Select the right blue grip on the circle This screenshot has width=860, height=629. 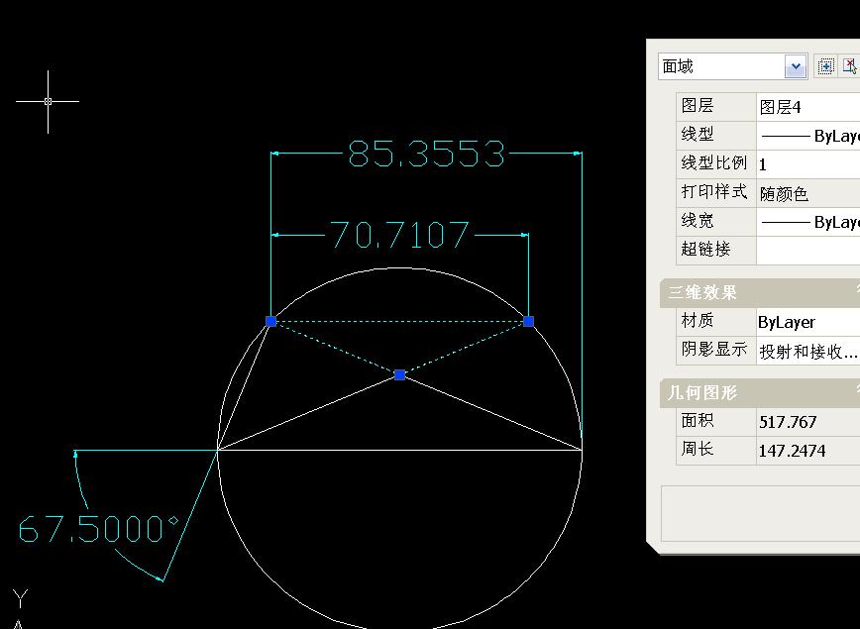(528, 321)
